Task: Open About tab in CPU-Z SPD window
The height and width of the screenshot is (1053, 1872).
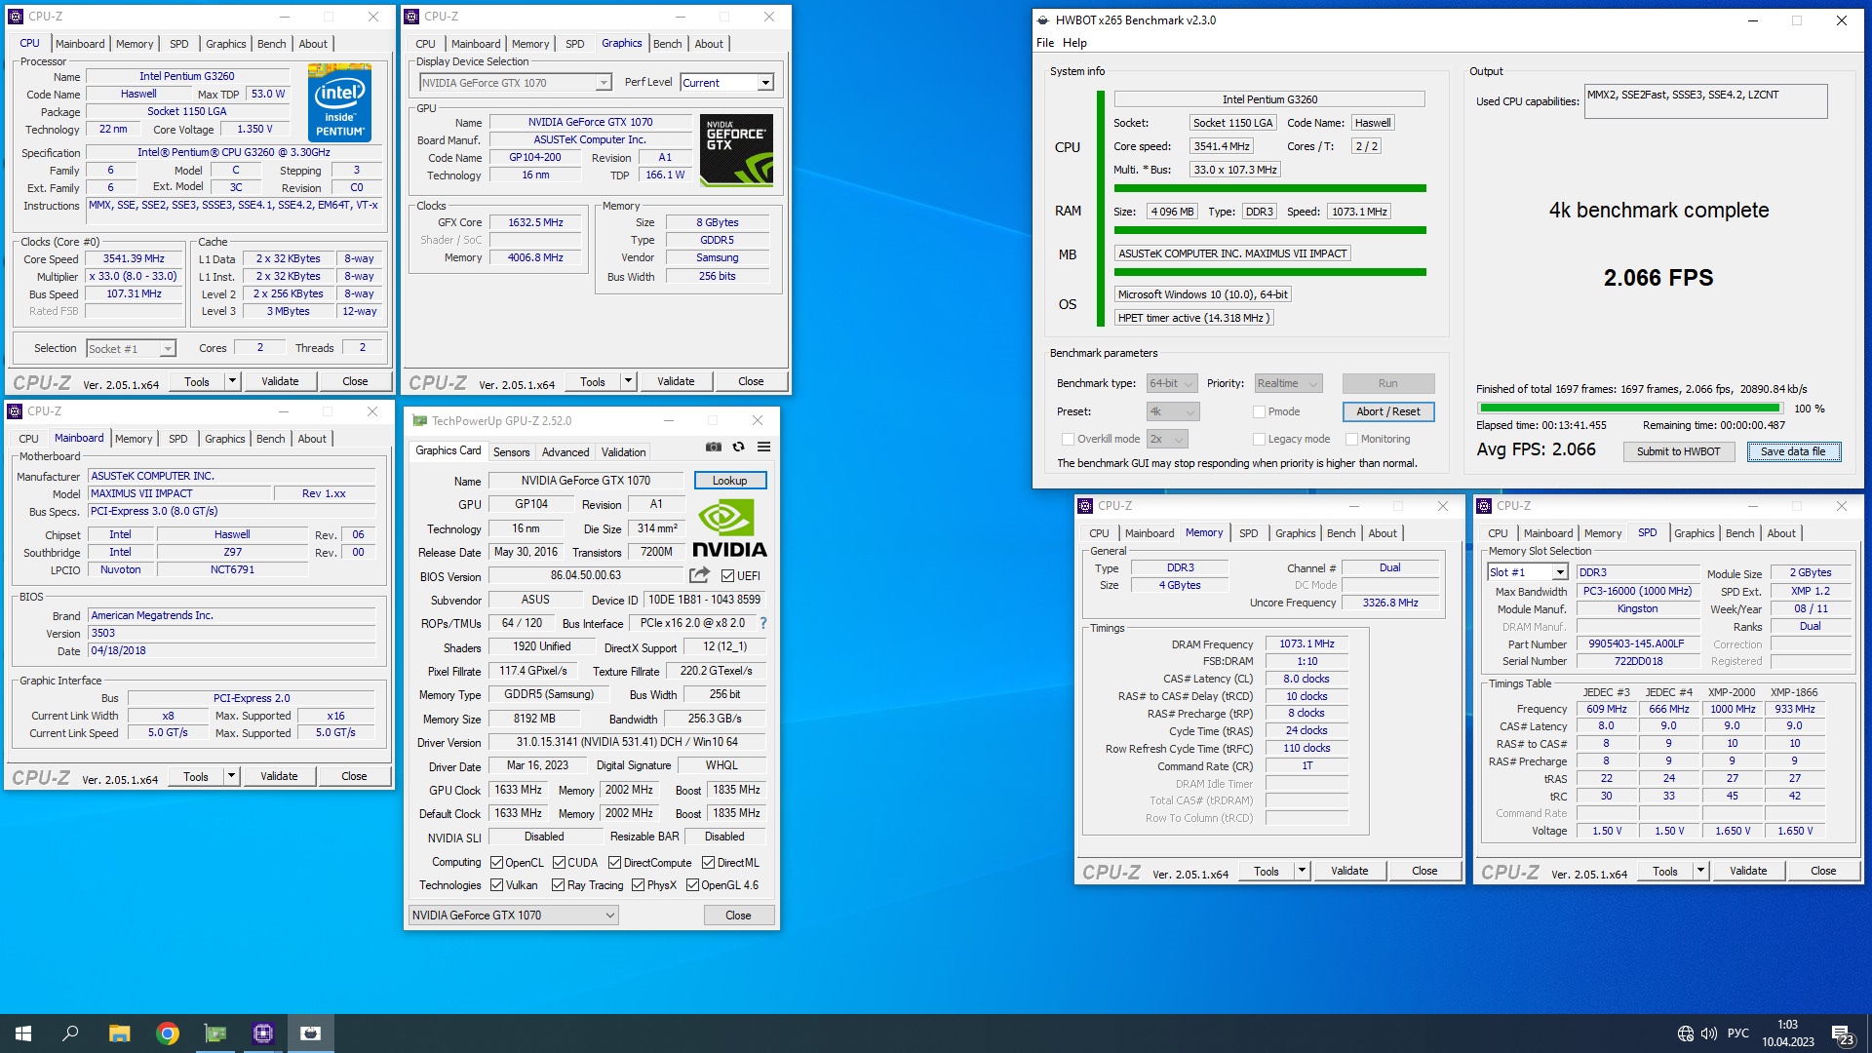Action: [x=1781, y=533]
